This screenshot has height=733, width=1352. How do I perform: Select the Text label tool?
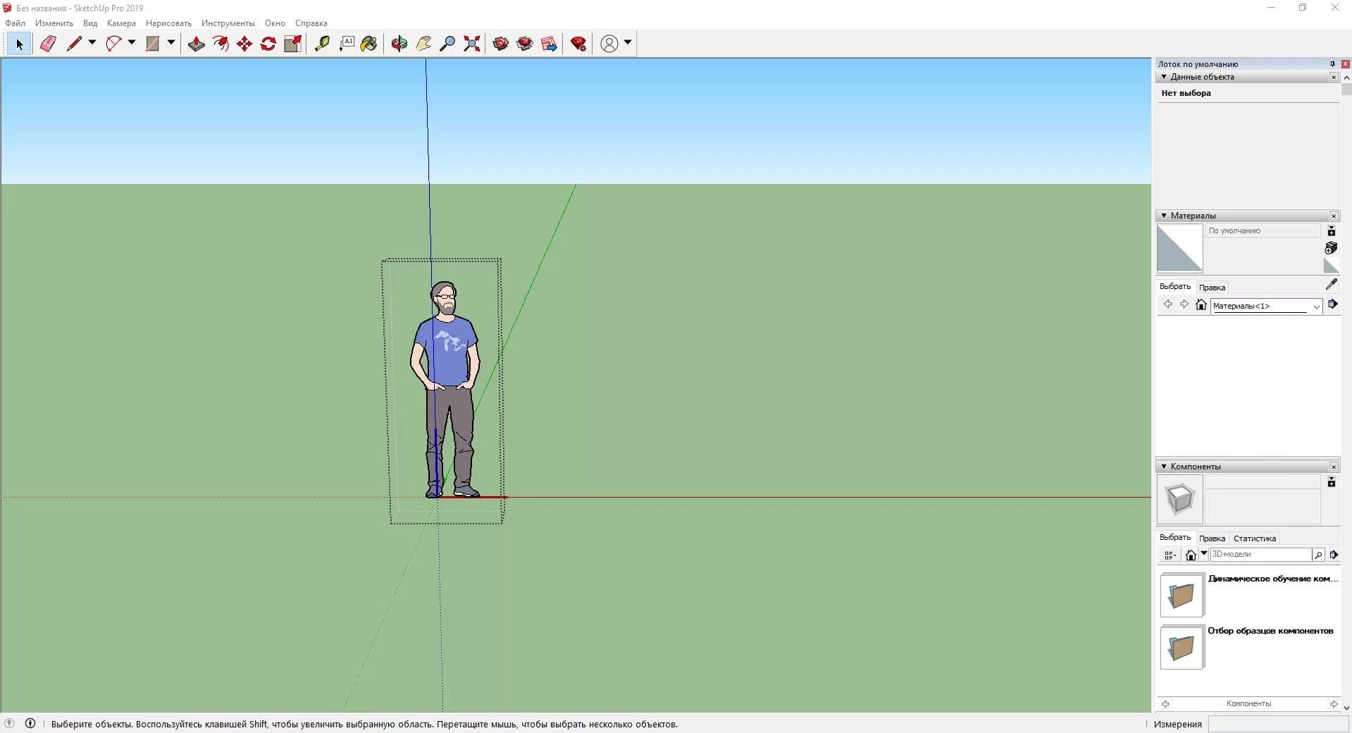coord(346,44)
